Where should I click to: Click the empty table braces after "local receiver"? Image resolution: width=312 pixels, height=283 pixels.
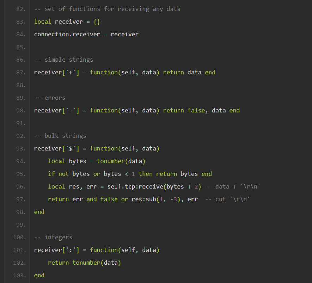pyautogui.click(x=97, y=21)
